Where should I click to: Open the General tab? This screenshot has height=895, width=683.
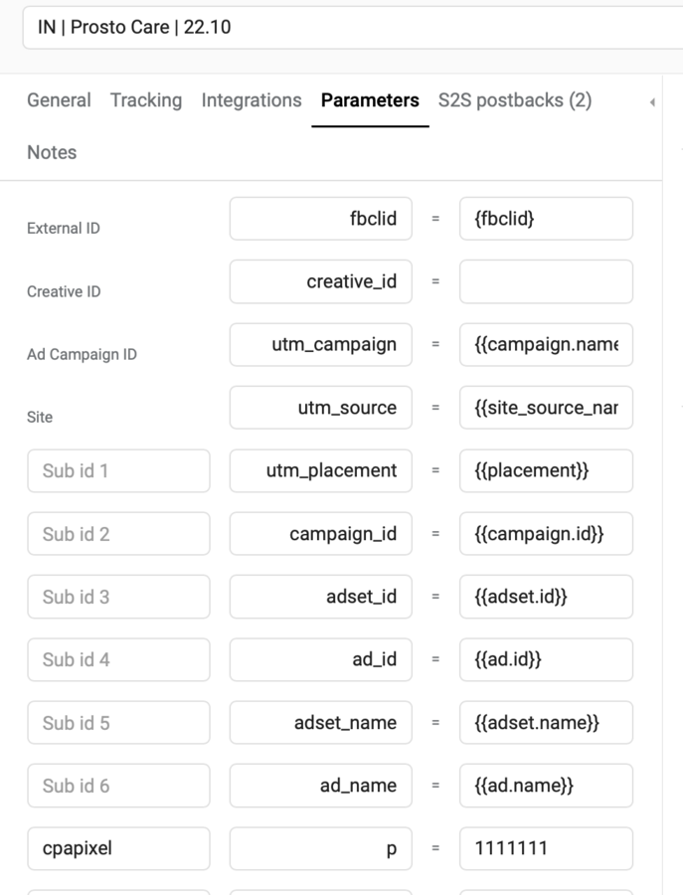pyautogui.click(x=59, y=100)
